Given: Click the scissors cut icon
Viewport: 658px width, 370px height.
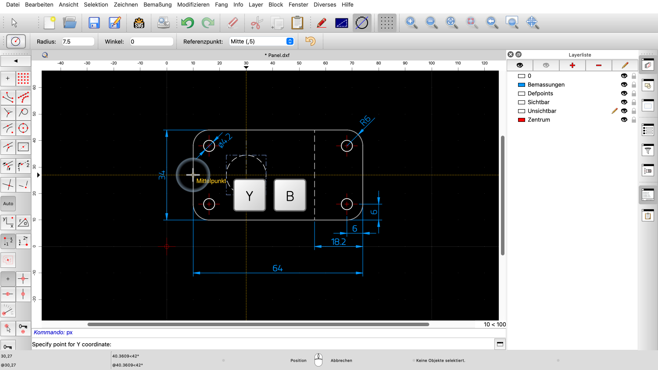Looking at the screenshot, I should (257, 22).
